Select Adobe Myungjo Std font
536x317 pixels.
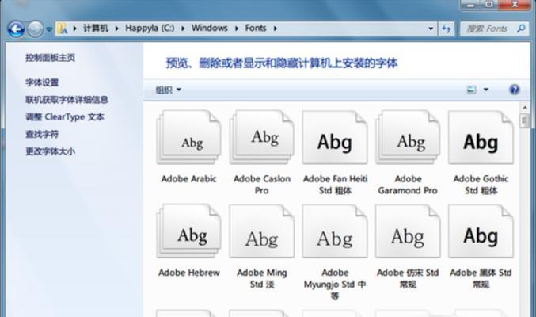click(335, 253)
